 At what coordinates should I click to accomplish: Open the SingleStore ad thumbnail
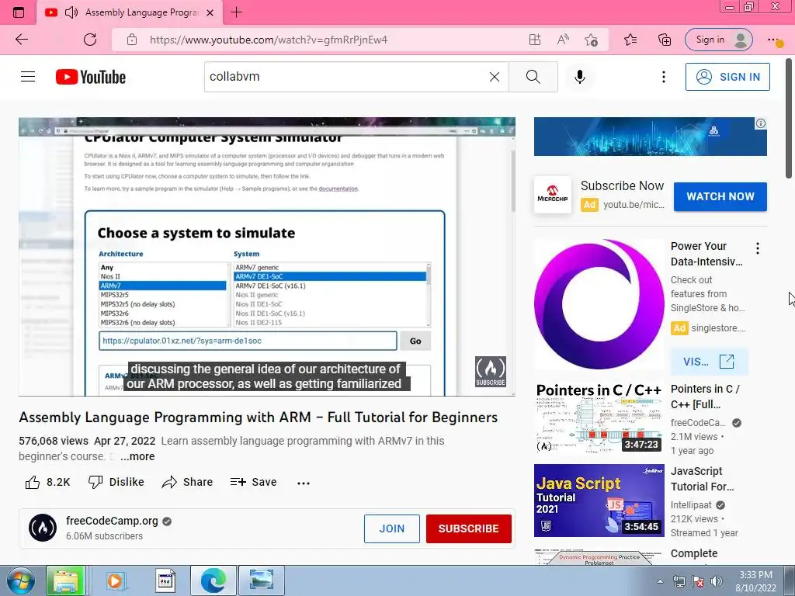pos(599,304)
